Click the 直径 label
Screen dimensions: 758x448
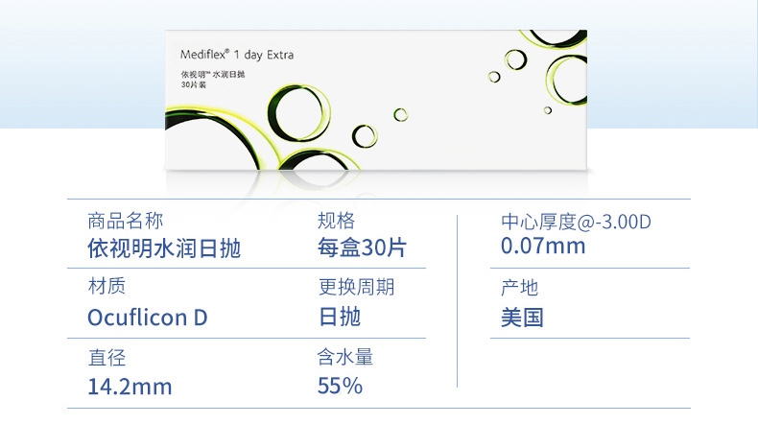tap(107, 358)
